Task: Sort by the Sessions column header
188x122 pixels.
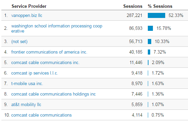Action: point(133,6)
